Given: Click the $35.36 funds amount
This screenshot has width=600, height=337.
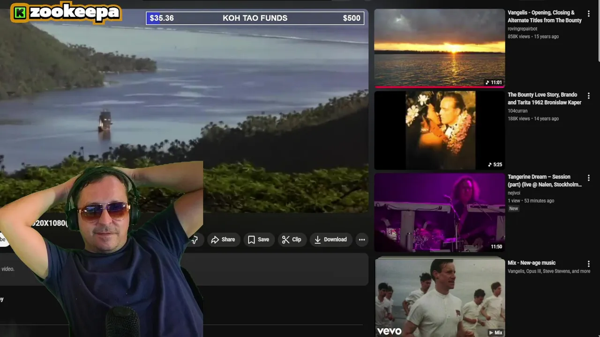Looking at the screenshot, I should click(162, 18).
